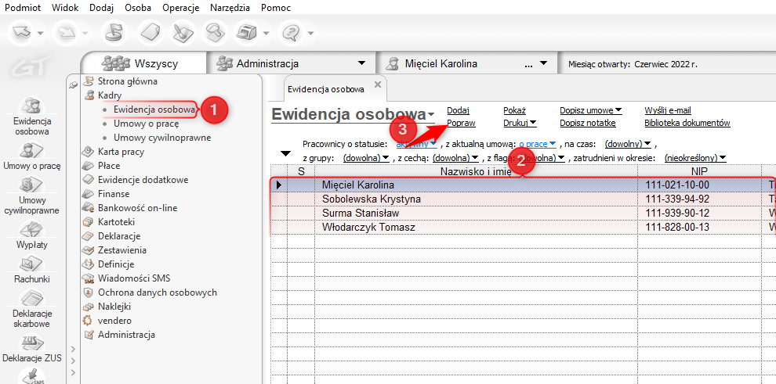The image size is (776, 384).
Task: Open Deklaracje skarbowe sidebar icon
Action: tap(32, 300)
